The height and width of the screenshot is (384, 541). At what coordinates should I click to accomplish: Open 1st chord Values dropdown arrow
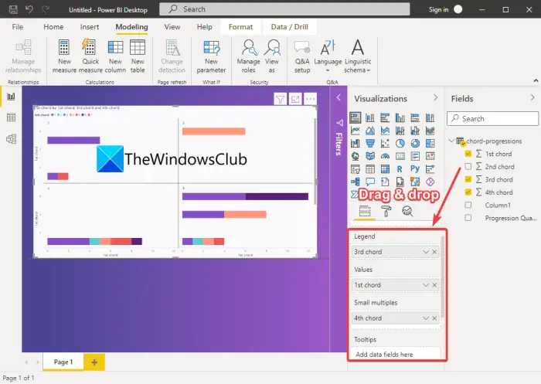[x=426, y=285]
